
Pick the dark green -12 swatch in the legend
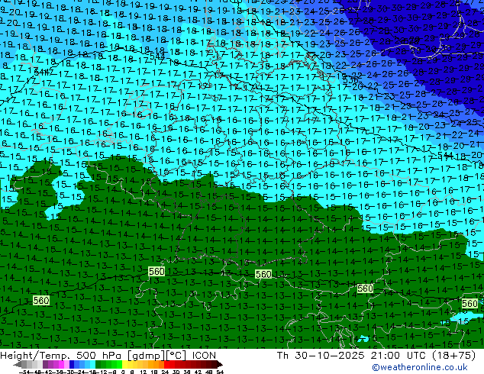click(98, 364)
